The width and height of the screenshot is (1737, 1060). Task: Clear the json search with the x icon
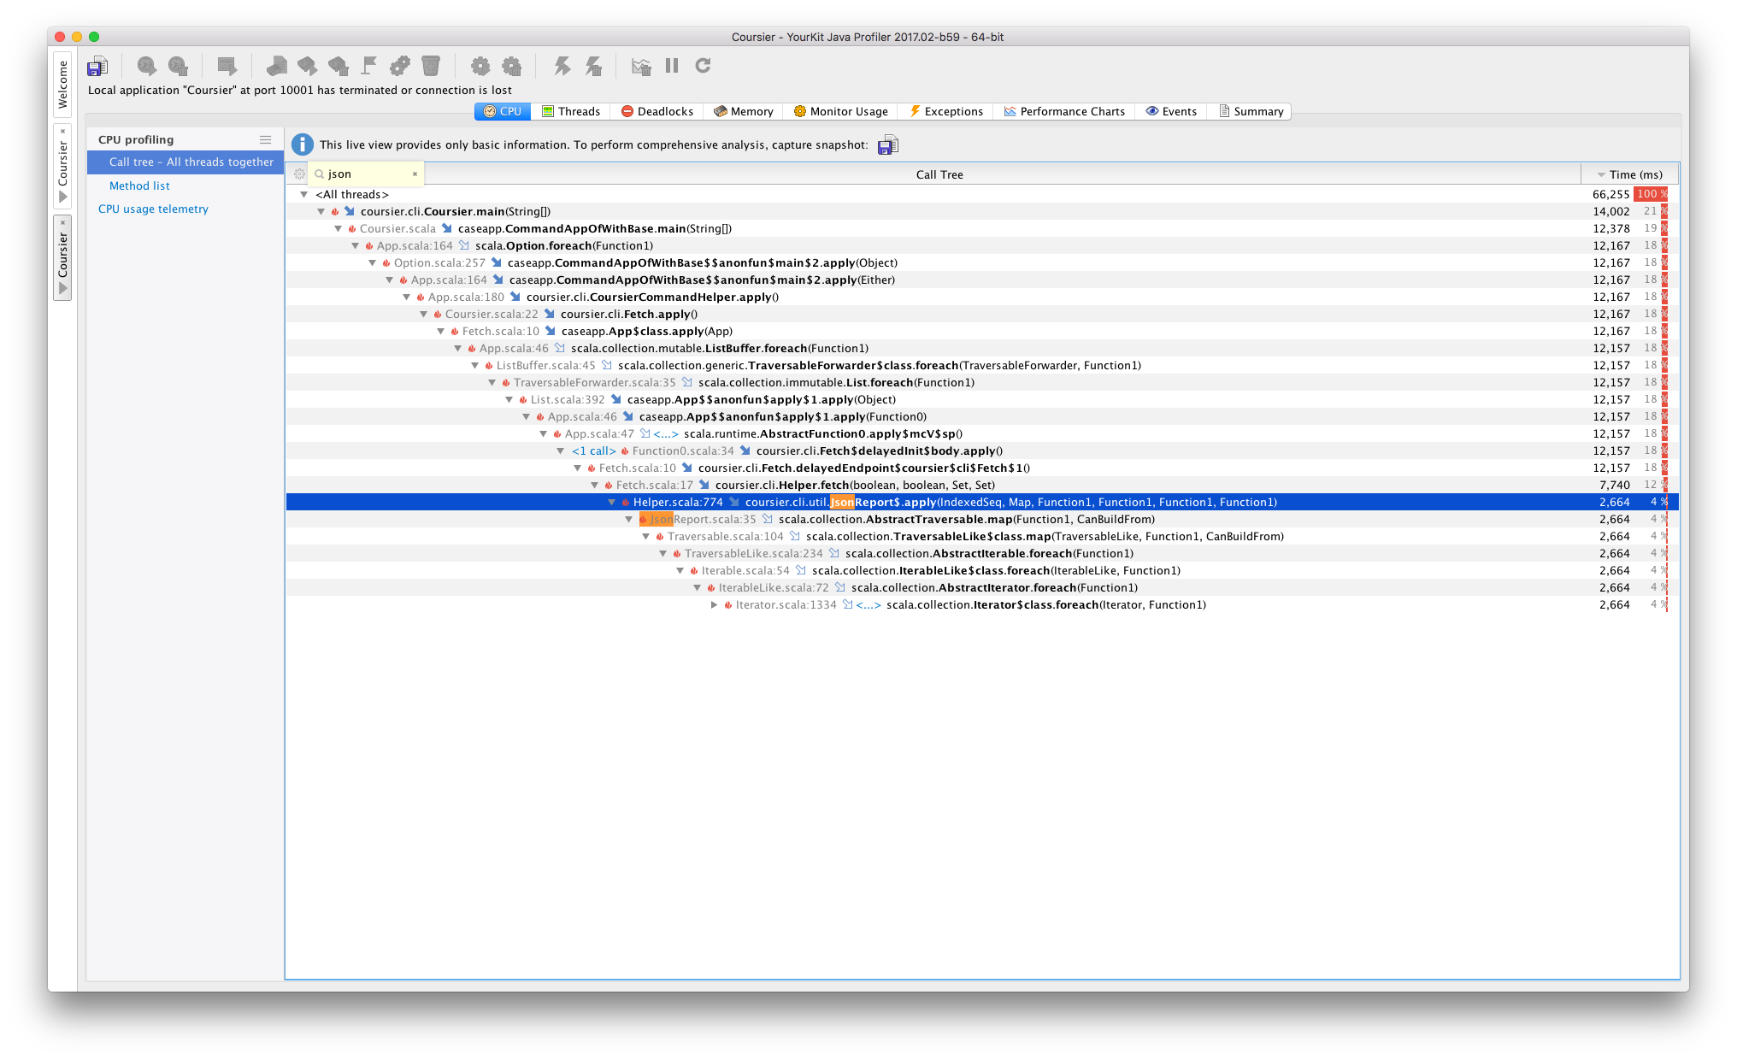click(415, 174)
